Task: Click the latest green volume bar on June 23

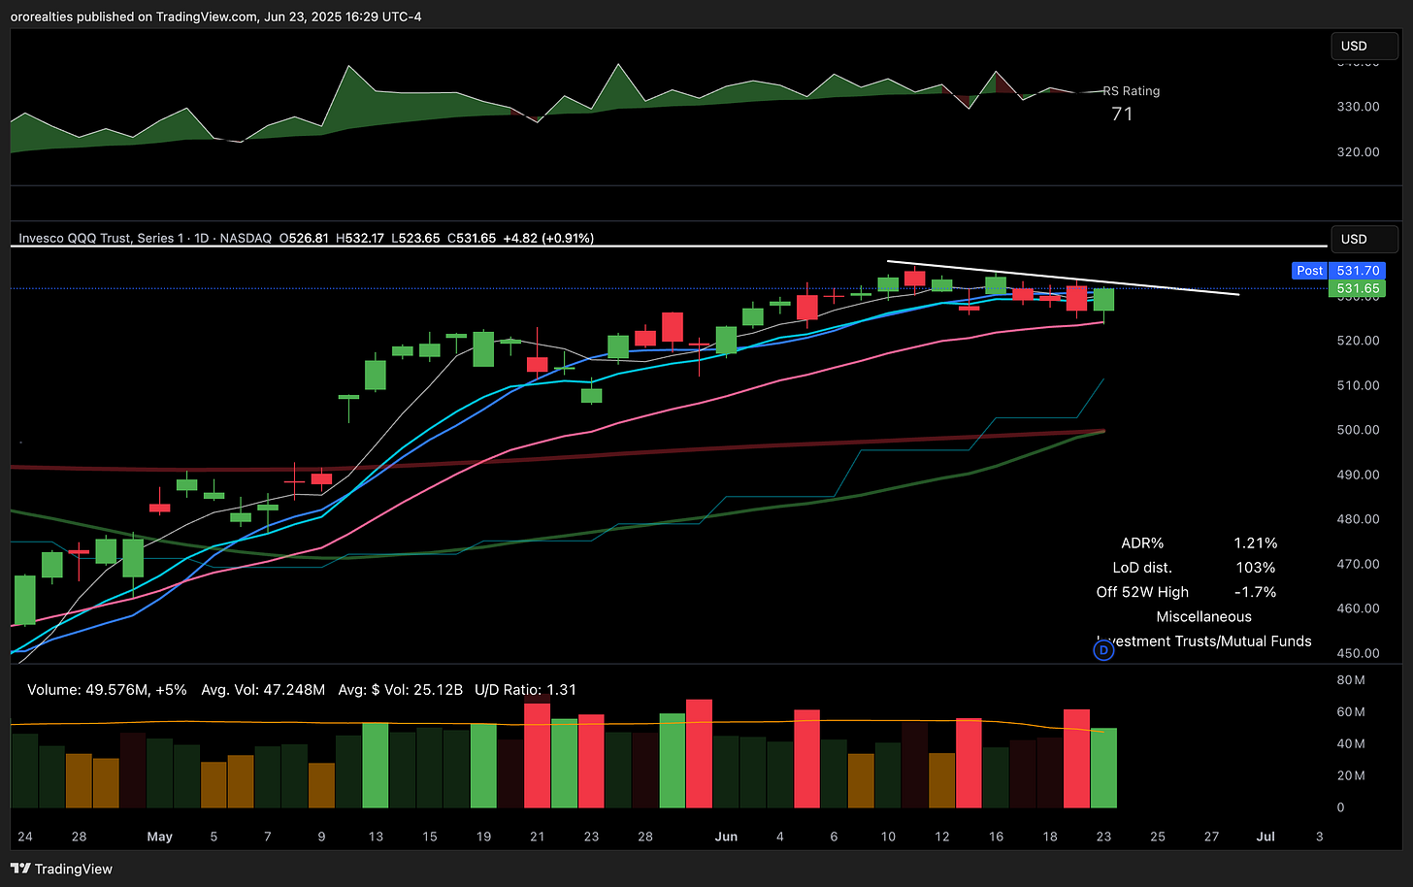Action: coord(1103,769)
